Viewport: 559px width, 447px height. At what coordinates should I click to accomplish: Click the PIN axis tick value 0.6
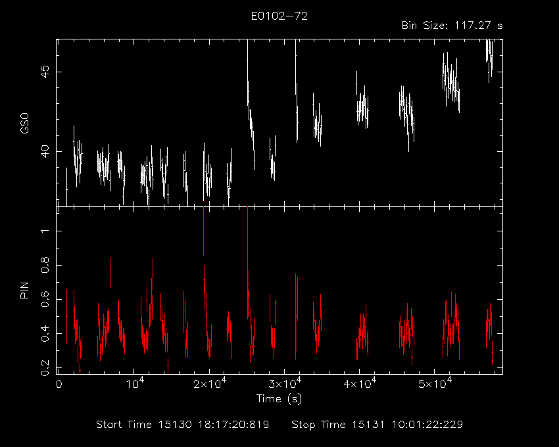click(x=45, y=299)
